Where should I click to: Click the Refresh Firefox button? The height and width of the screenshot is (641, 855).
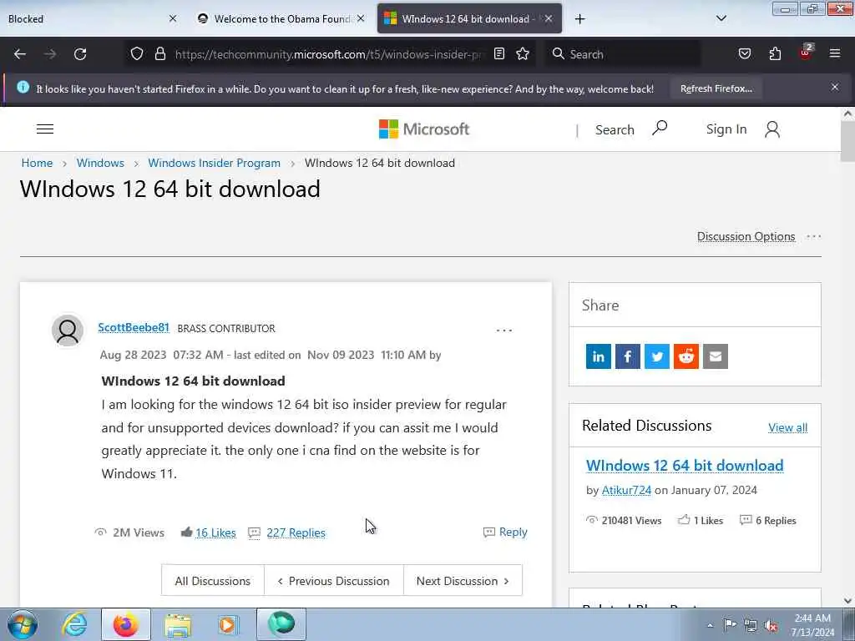click(x=716, y=88)
